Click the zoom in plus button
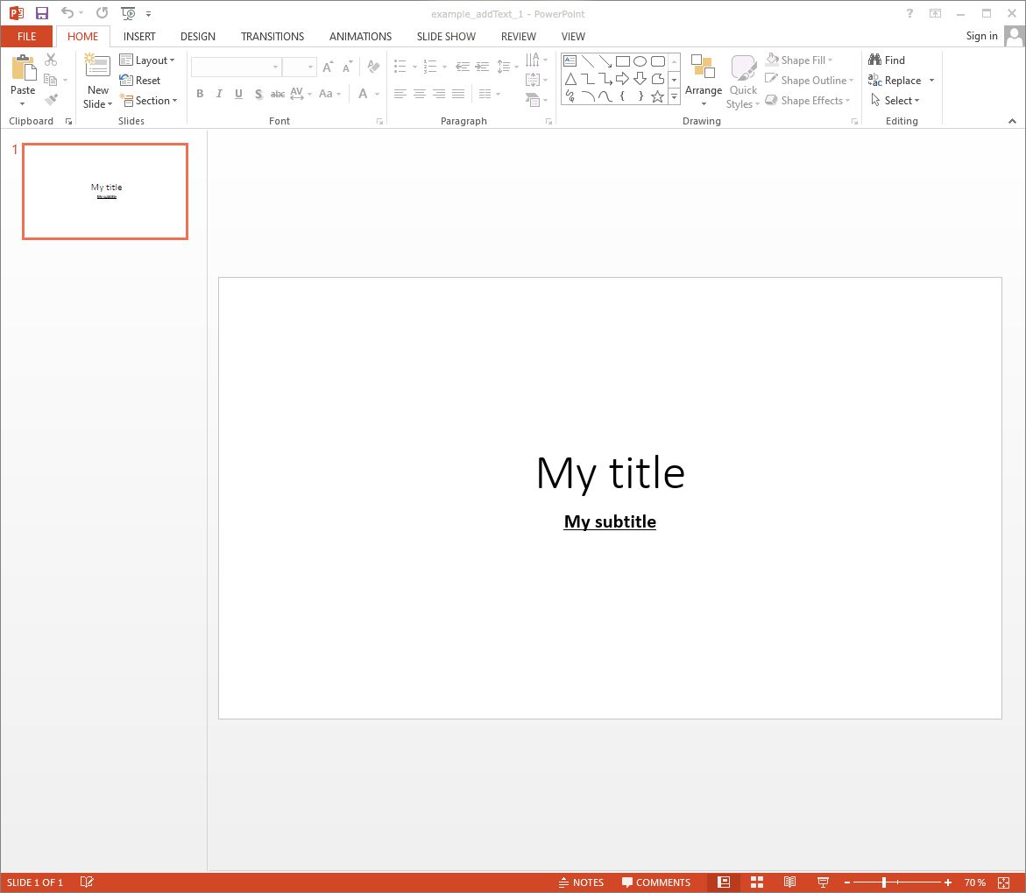Screen dimensions: 1026x893 pos(947,882)
